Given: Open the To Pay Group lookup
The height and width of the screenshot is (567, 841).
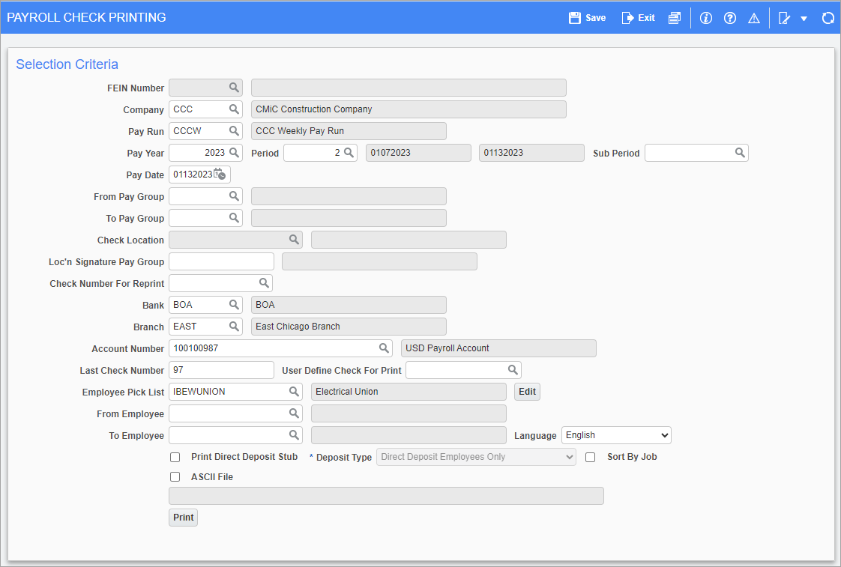Looking at the screenshot, I should 234,217.
